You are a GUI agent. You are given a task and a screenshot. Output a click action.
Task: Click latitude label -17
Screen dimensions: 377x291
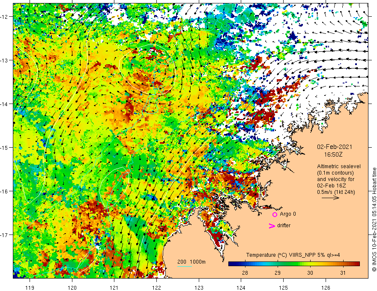tap(5, 235)
